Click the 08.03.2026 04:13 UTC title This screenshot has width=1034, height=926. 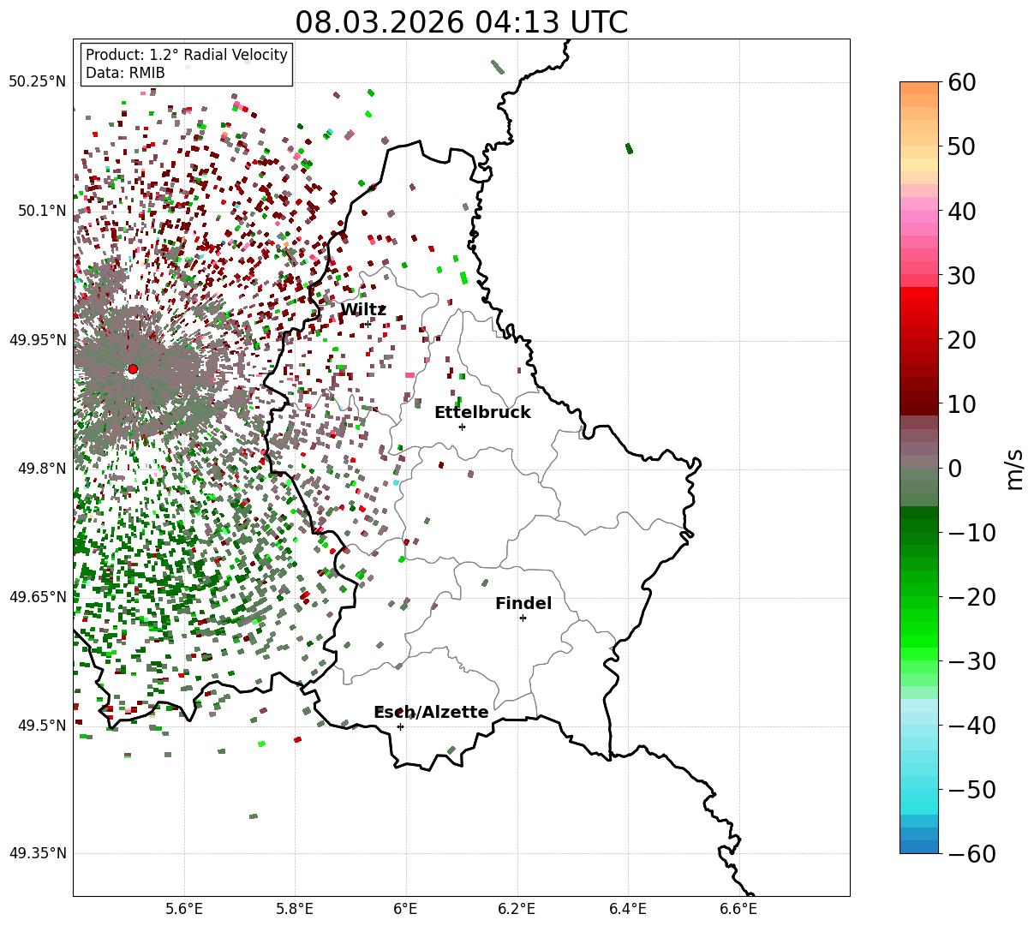coord(461,22)
